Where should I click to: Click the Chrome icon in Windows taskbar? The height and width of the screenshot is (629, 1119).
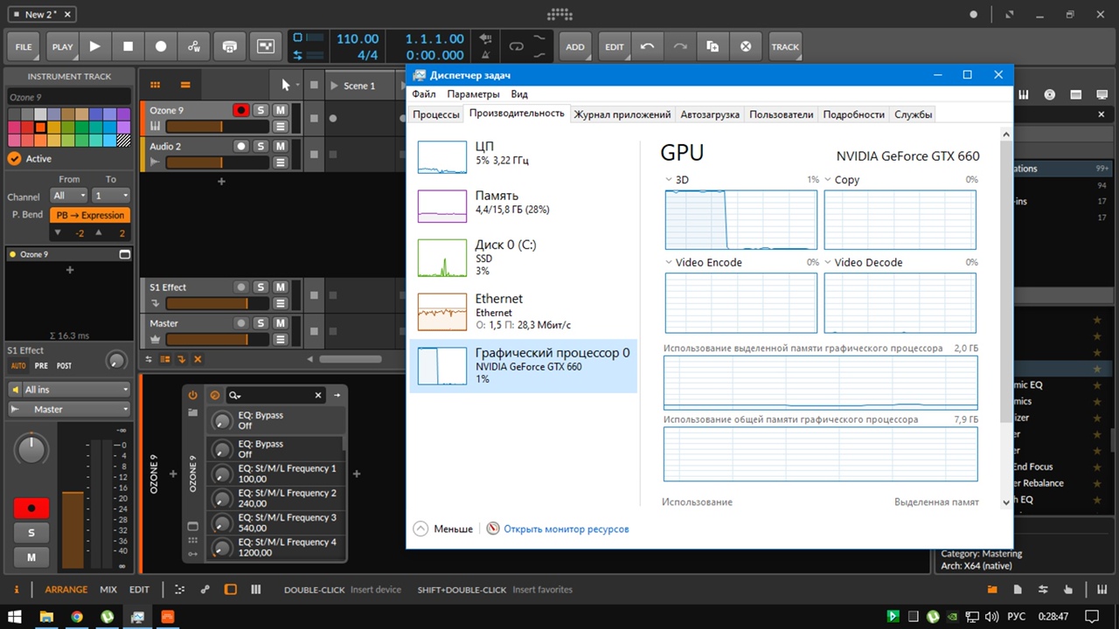click(77, 616)
